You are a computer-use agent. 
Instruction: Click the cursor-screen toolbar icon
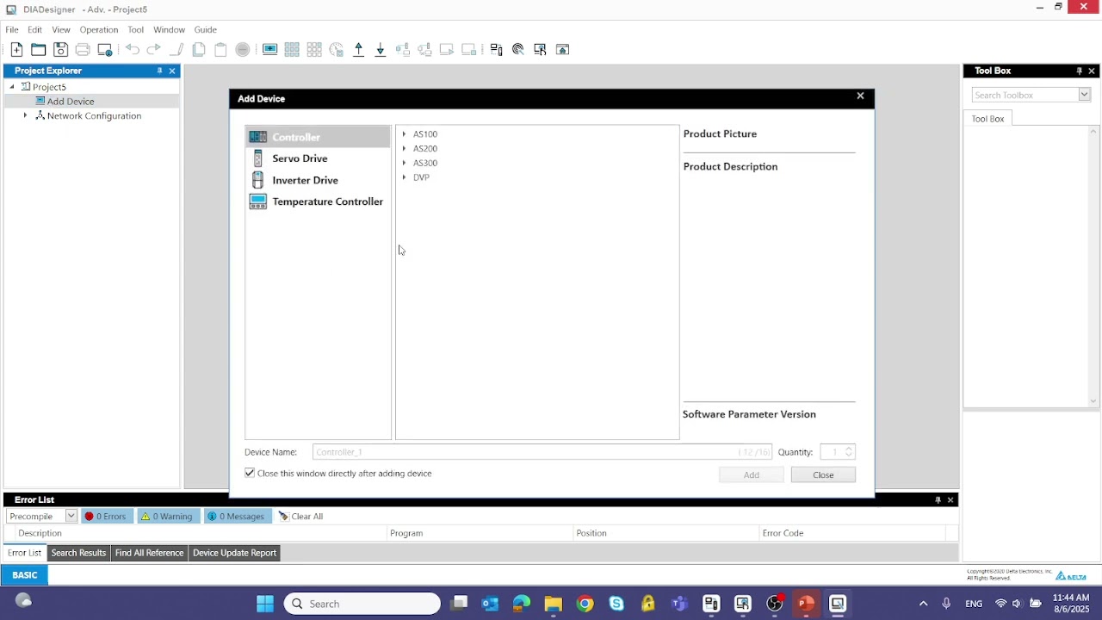tap(541, 50)
